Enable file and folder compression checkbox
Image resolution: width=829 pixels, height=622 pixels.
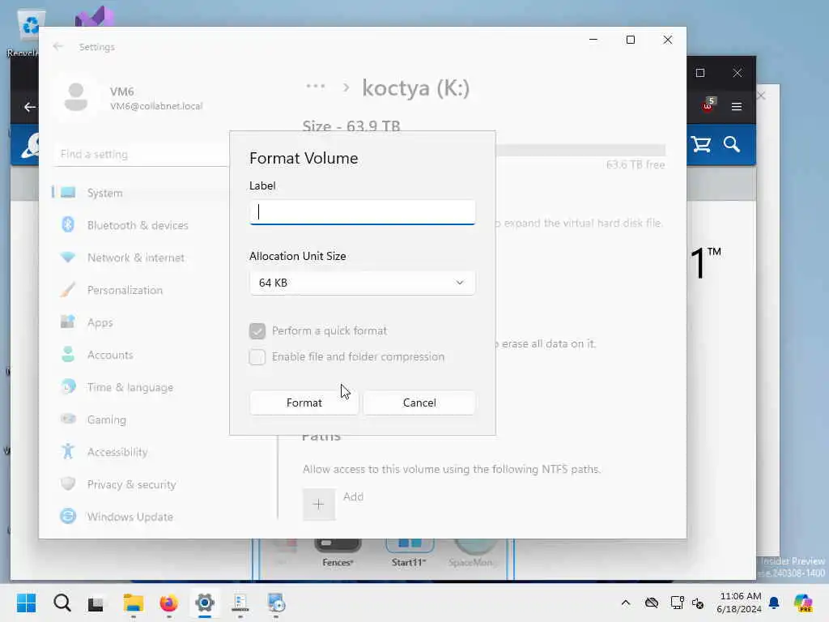coord(257,357)
